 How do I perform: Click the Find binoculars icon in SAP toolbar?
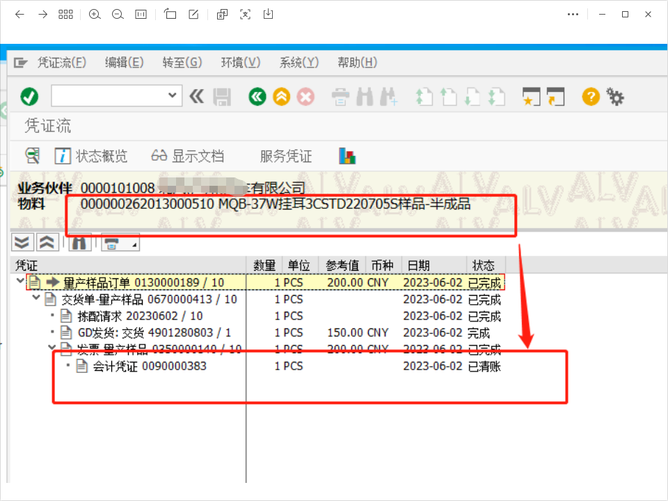coord(365,97)
